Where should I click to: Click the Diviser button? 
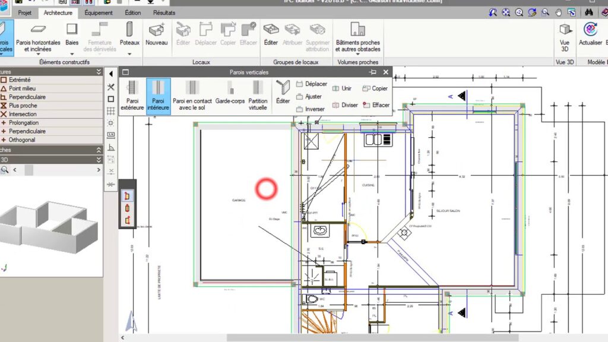345,105
